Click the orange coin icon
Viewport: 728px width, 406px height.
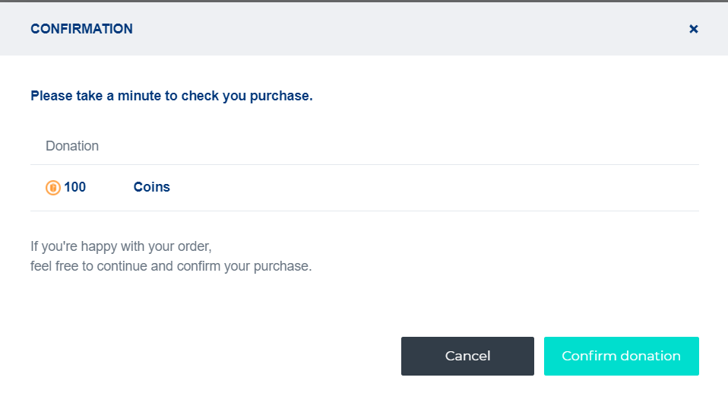coord(53,187)
